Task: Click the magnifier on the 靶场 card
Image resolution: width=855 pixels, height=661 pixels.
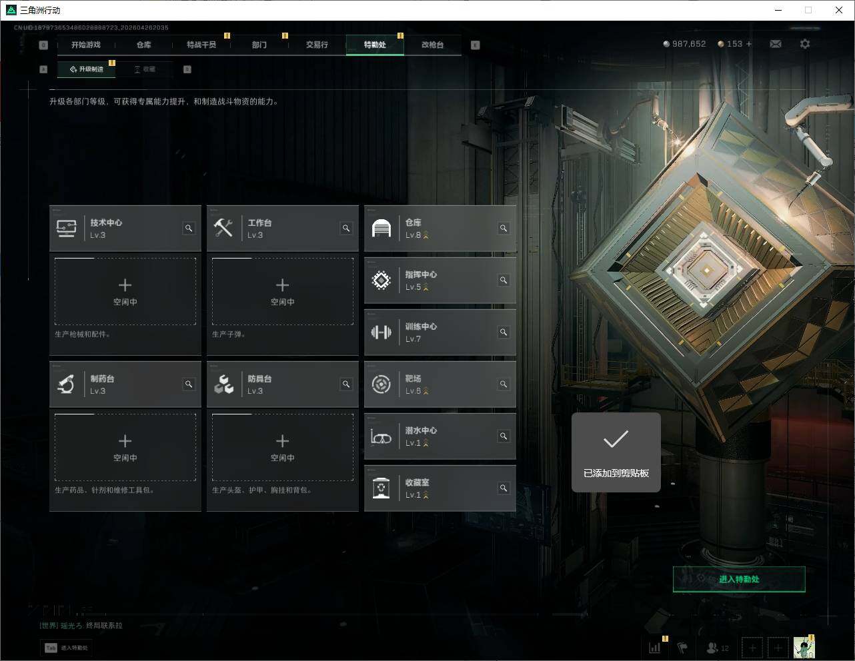Action: click(504, 384)
